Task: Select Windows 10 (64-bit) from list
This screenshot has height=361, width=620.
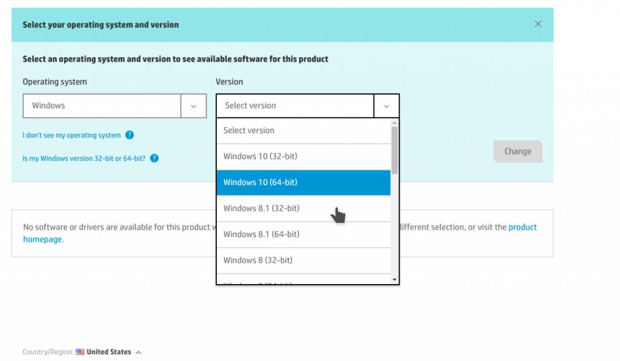Action: click(303, 182)
